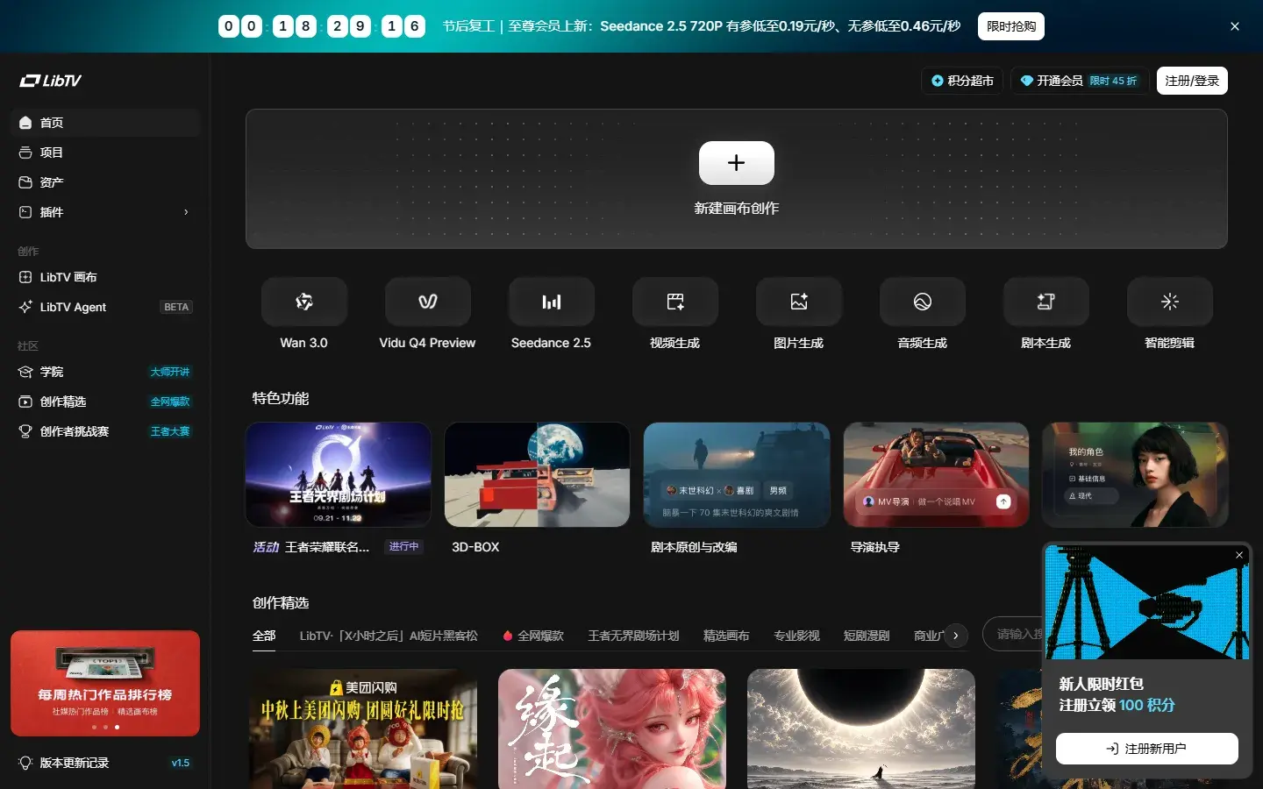Image resolution: width=1263 pixels, height=789 pixels.
Task: Open the 积分超市 points store
Action: (x=962, y=81)
